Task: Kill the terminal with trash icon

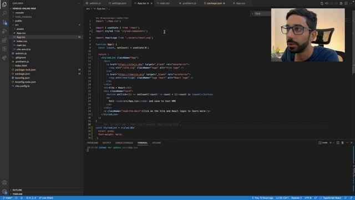Action: click(343, 143)
